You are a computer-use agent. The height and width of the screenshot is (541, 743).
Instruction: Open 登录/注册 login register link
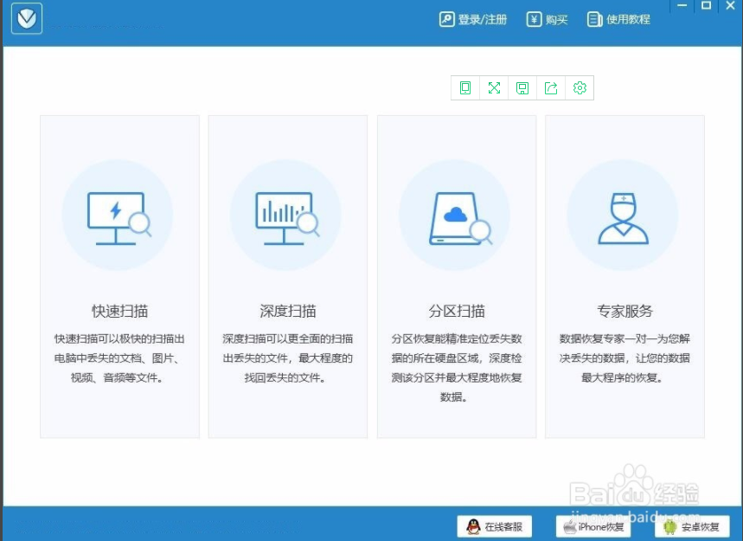click(483, 19)
